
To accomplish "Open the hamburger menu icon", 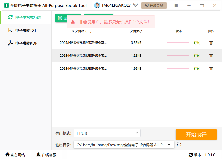I will click(176, 5).
